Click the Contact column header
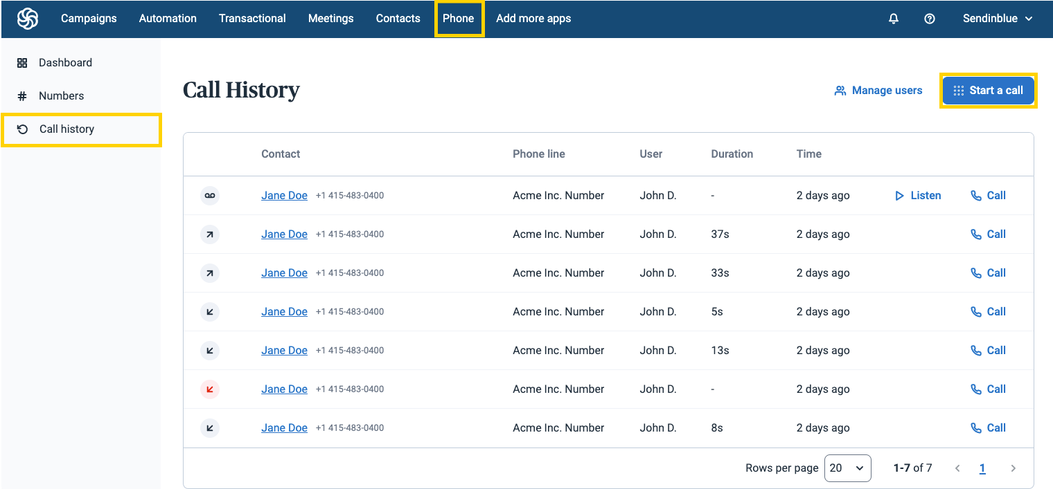This screenshot has height=489, width=1053. (x=281, y=154)
